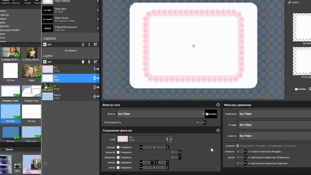Select the 4.jpg thumbnail in file list

(31, 70)
